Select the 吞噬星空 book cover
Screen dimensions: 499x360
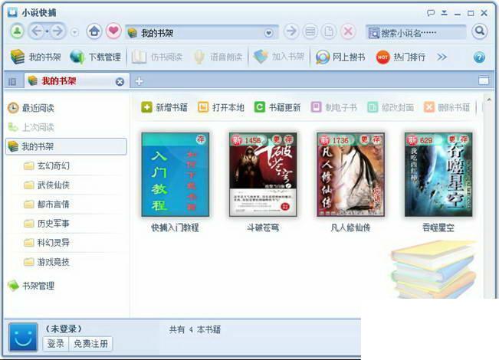click(438, 175)
